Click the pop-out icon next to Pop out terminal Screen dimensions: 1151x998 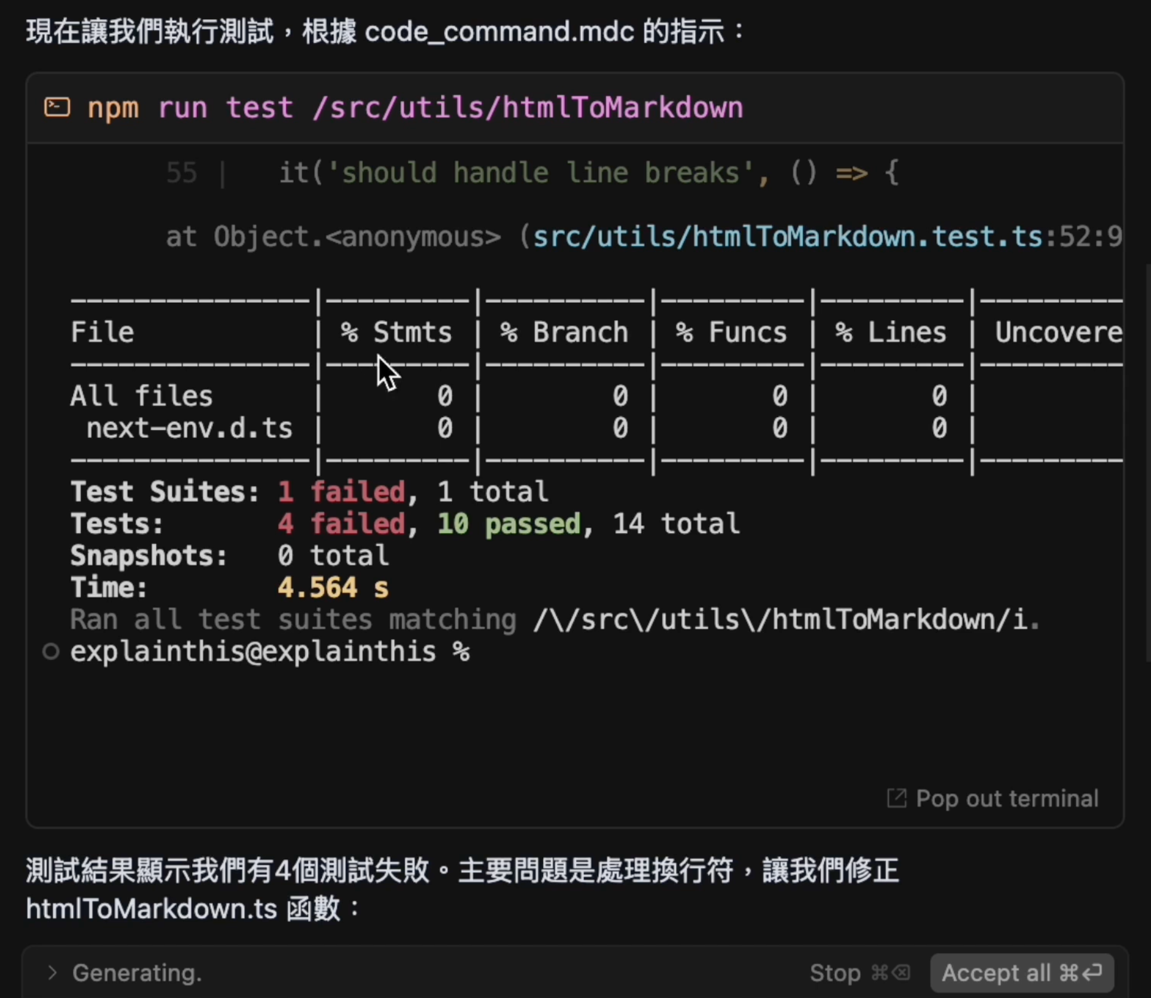tap(896, 798)
